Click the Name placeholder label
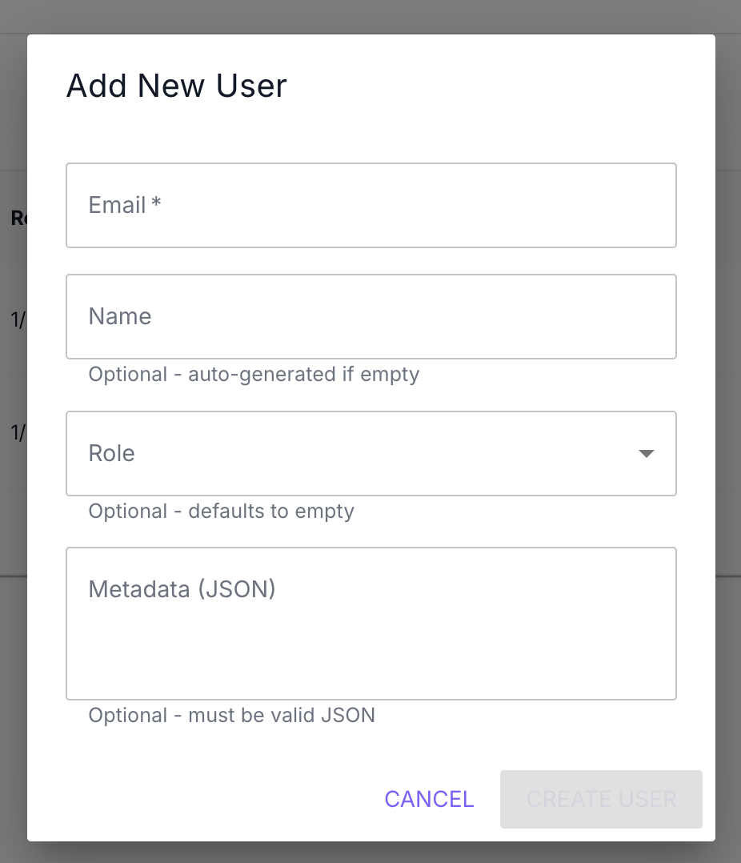The width and height of the screenshot is (741, 863). click(x=120, y=317)
